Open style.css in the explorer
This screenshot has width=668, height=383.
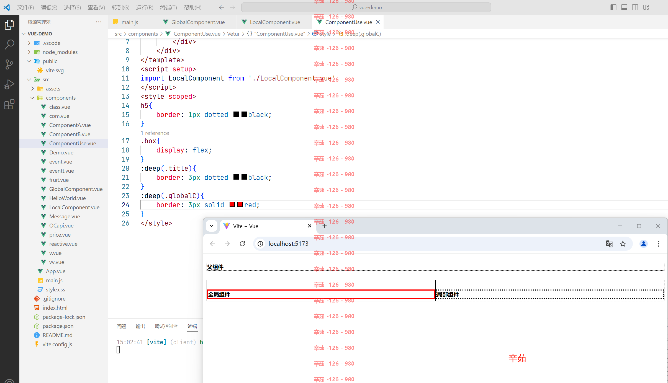[x=55, y=289]
